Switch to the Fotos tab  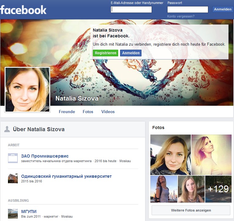[88, 112]
